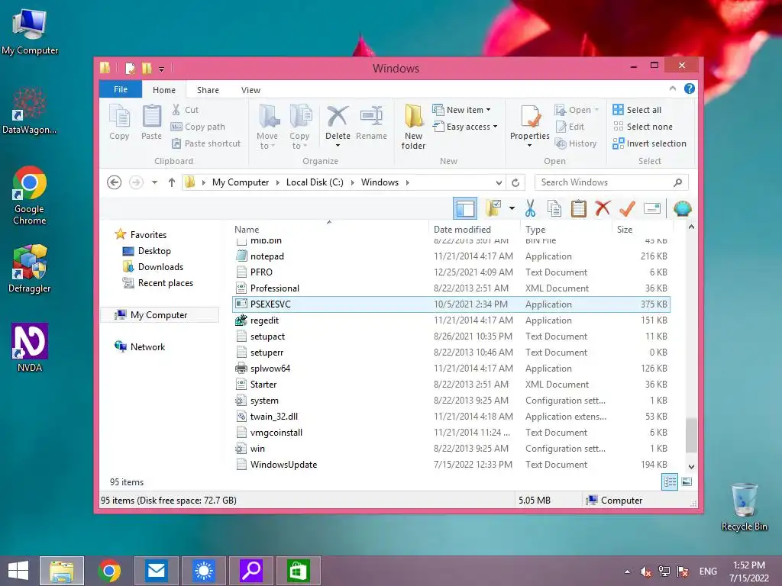Expand the New item dropdown

coord(488,110)
